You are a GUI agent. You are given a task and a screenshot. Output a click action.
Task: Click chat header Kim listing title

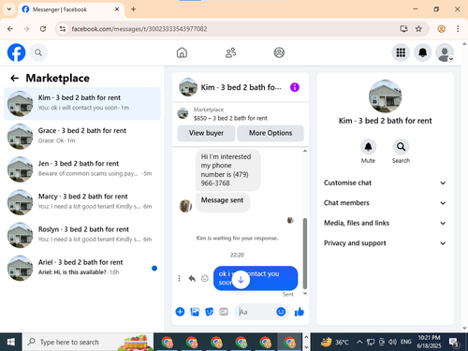241,87
